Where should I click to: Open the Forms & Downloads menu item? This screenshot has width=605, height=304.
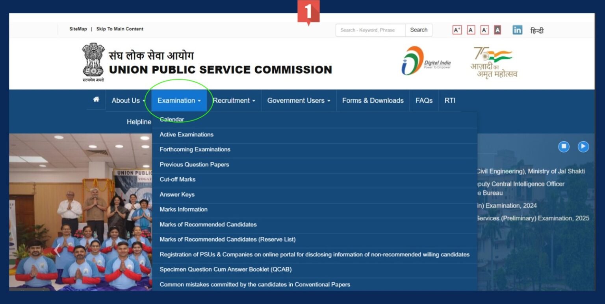(372, 100)
